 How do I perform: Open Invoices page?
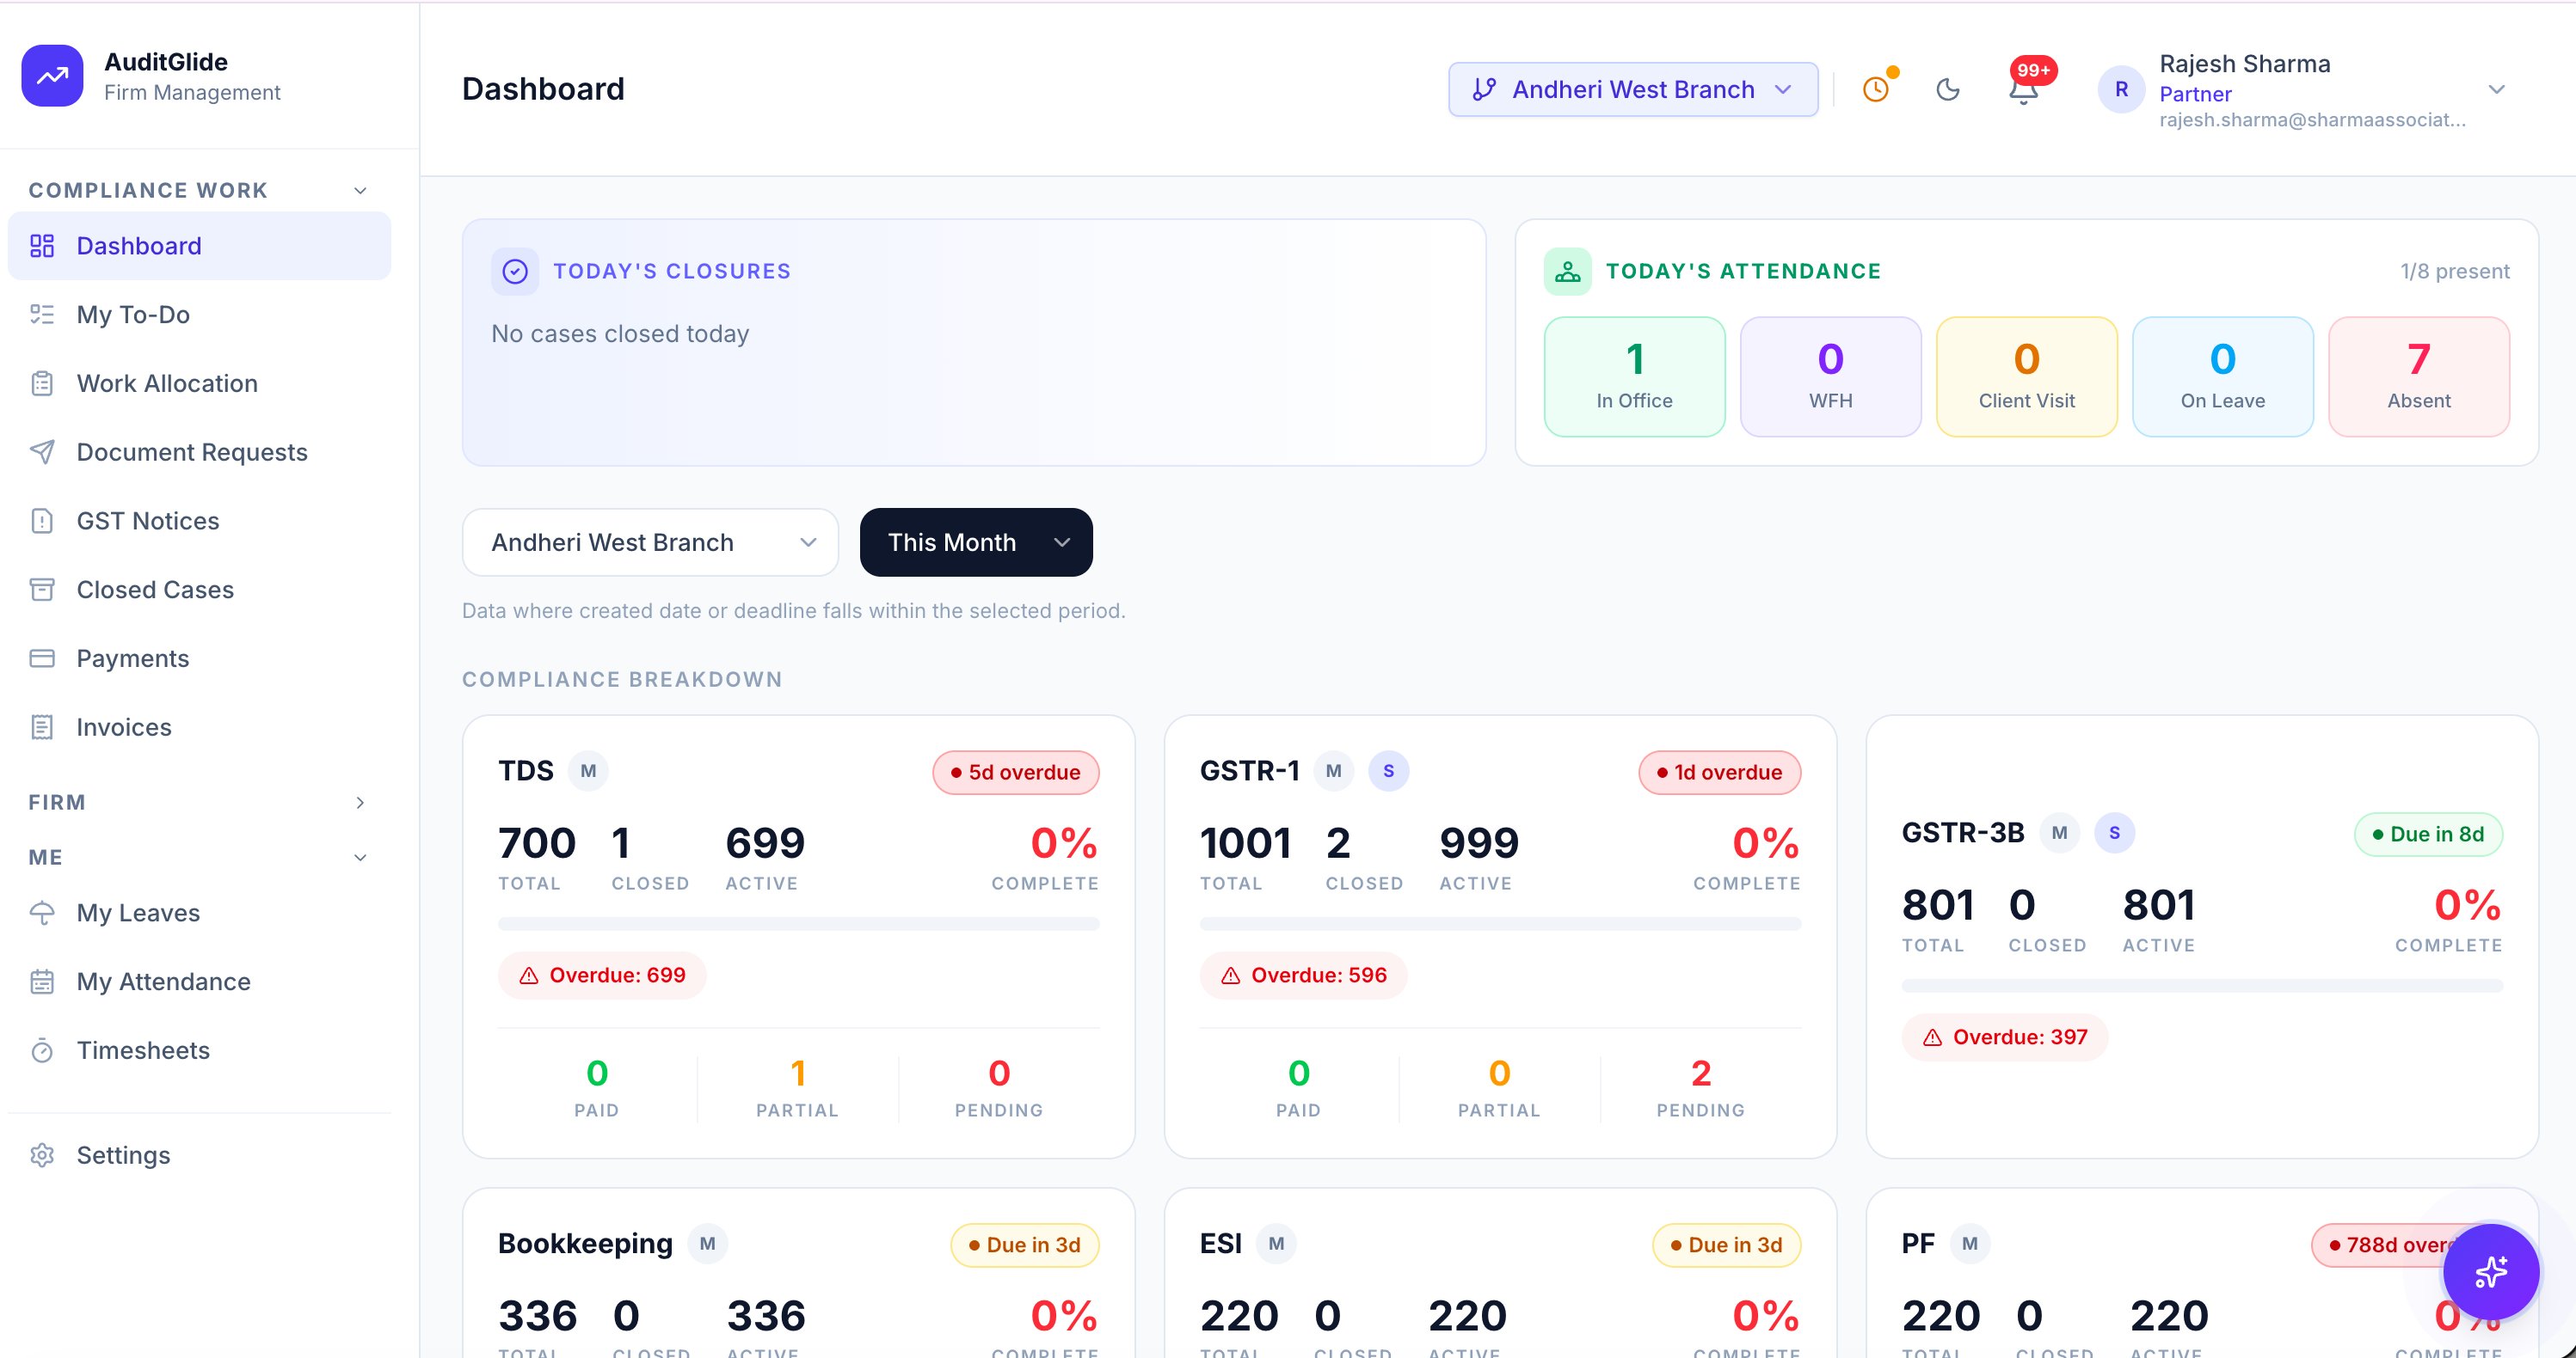click(200, 727)
